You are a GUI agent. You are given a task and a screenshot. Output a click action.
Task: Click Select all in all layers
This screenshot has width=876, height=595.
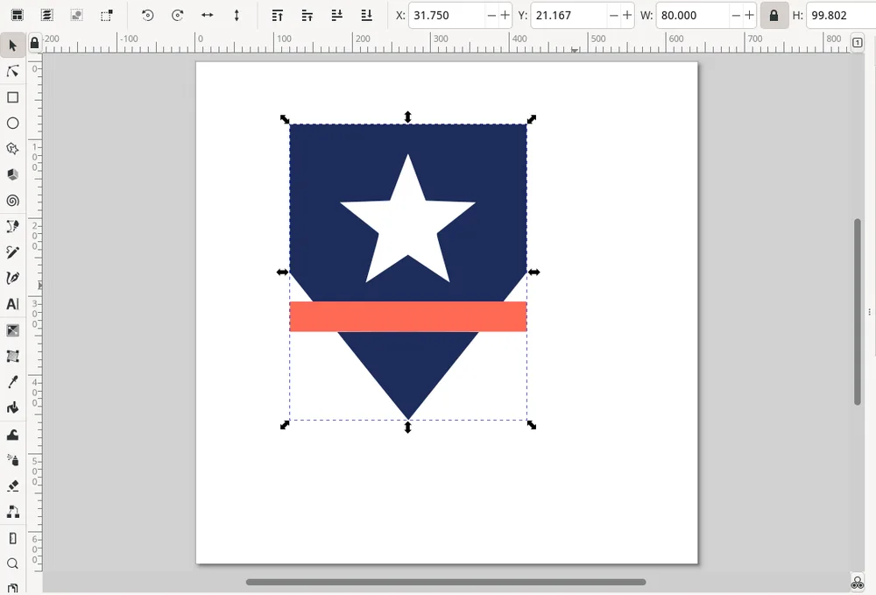47,15
